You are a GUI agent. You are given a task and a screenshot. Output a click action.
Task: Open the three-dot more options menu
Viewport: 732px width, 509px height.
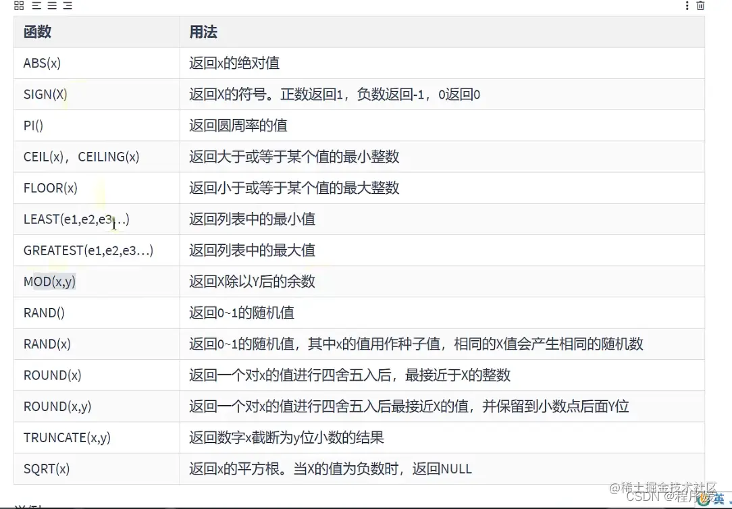coord(687,5)
